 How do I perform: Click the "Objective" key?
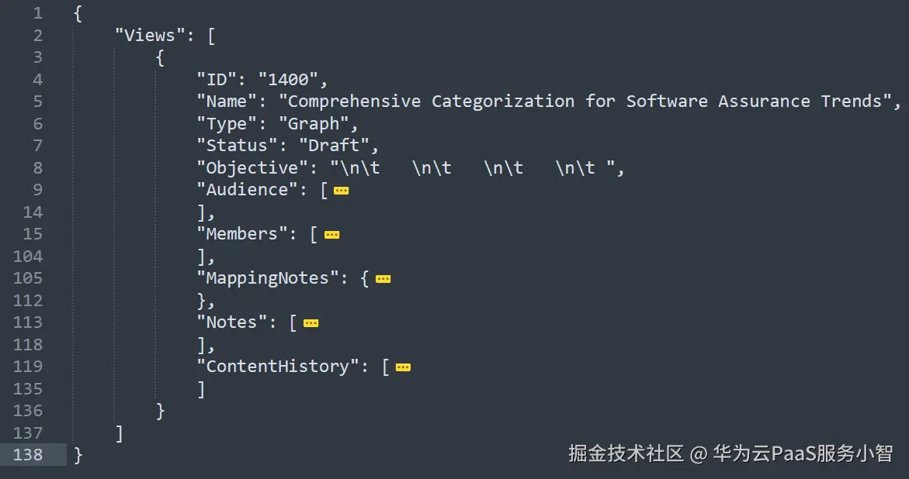coord(252,168)
